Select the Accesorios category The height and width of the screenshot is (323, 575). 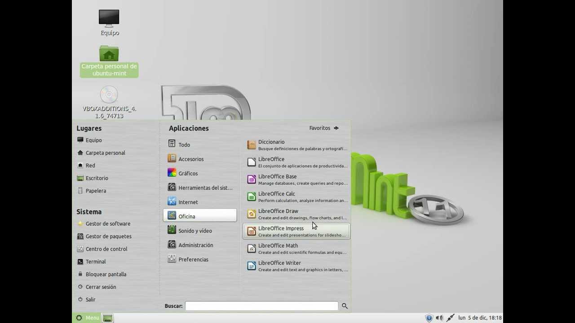(200, 159)
